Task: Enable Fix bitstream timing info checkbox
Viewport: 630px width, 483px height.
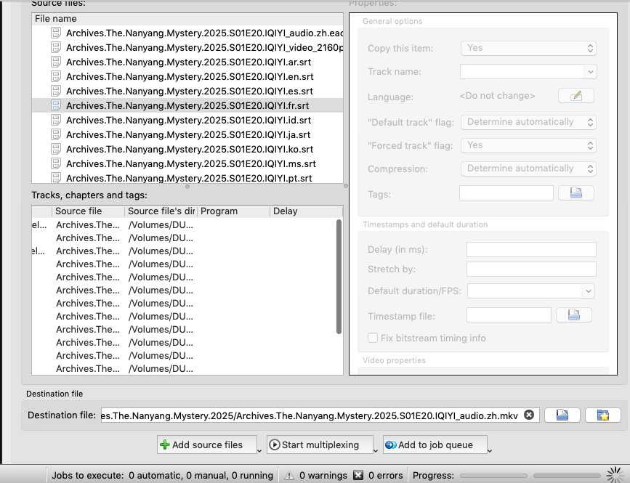Action: [x=373, y=338]
